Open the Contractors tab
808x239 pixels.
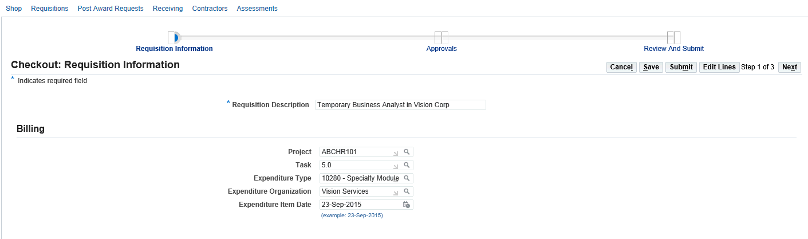pos(210,9)
